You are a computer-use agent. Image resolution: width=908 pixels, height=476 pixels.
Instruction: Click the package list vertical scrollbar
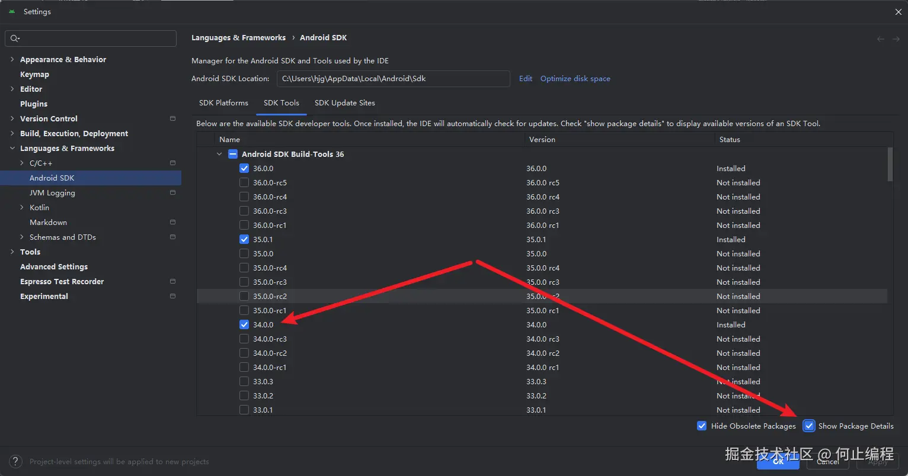(890, 165)
